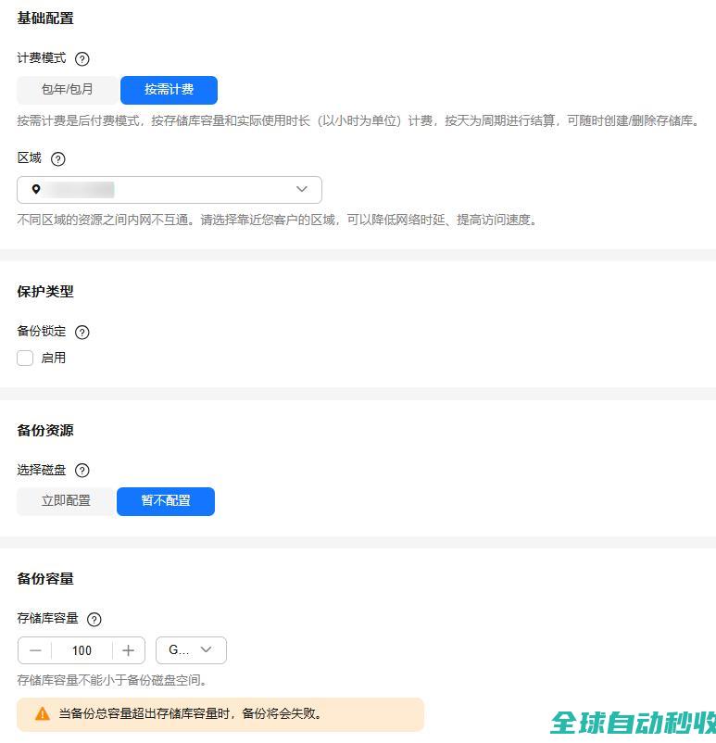Click the capacity input field showing 100
716x743 pixels.
coord(82,650)
